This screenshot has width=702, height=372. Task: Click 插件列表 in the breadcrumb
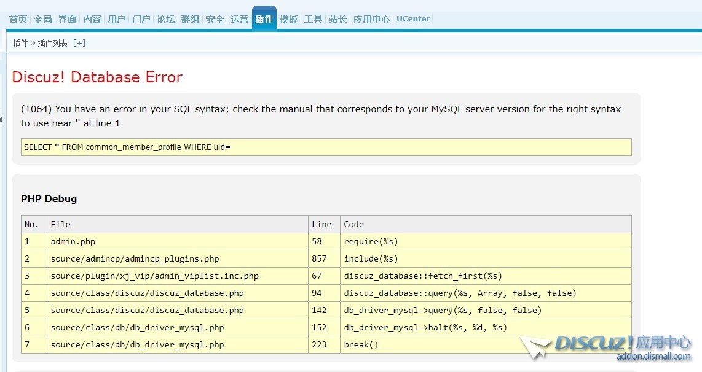click(x=52, y=43)
